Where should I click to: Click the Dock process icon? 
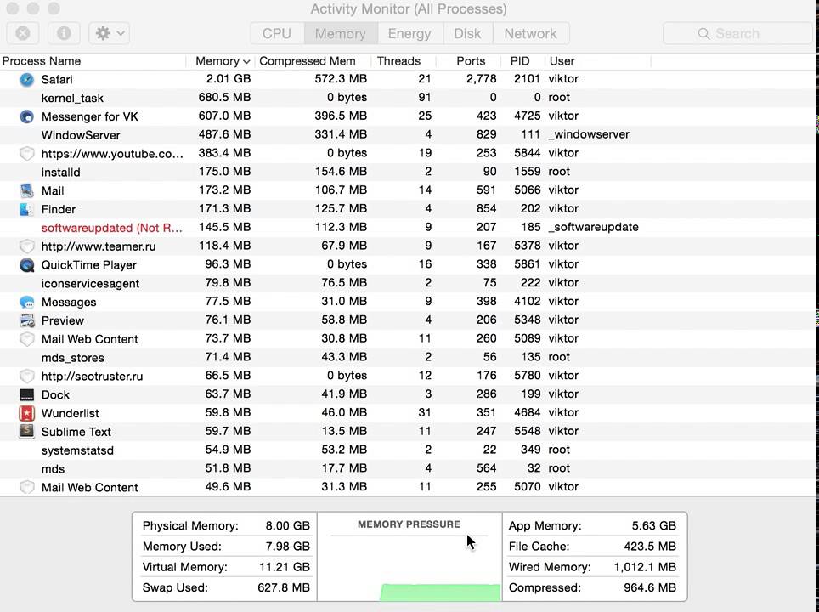(26, 394)
